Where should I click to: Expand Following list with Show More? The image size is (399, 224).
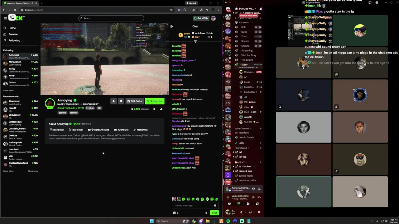(8, 91)
